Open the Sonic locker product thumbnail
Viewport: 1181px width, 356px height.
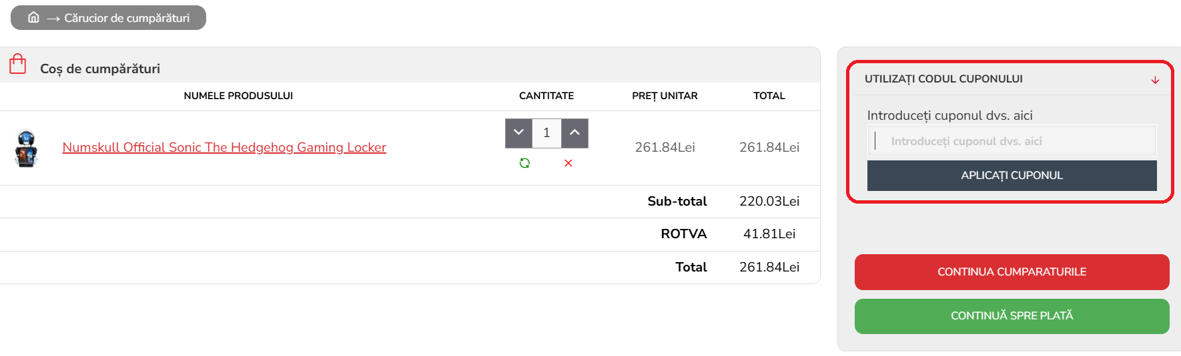27,148
